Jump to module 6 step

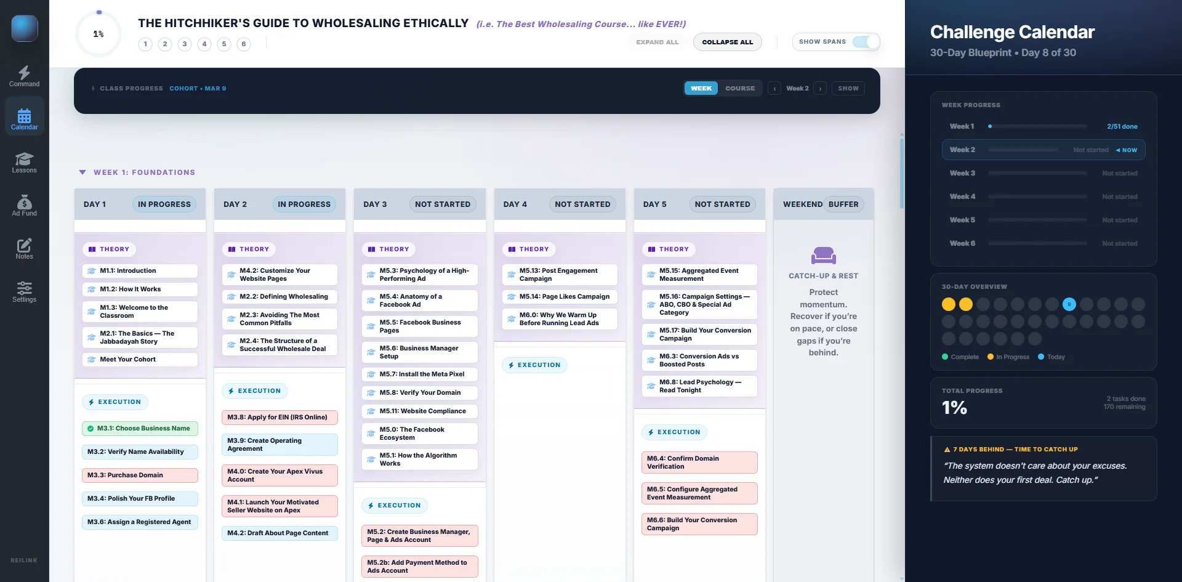[244, 44]
